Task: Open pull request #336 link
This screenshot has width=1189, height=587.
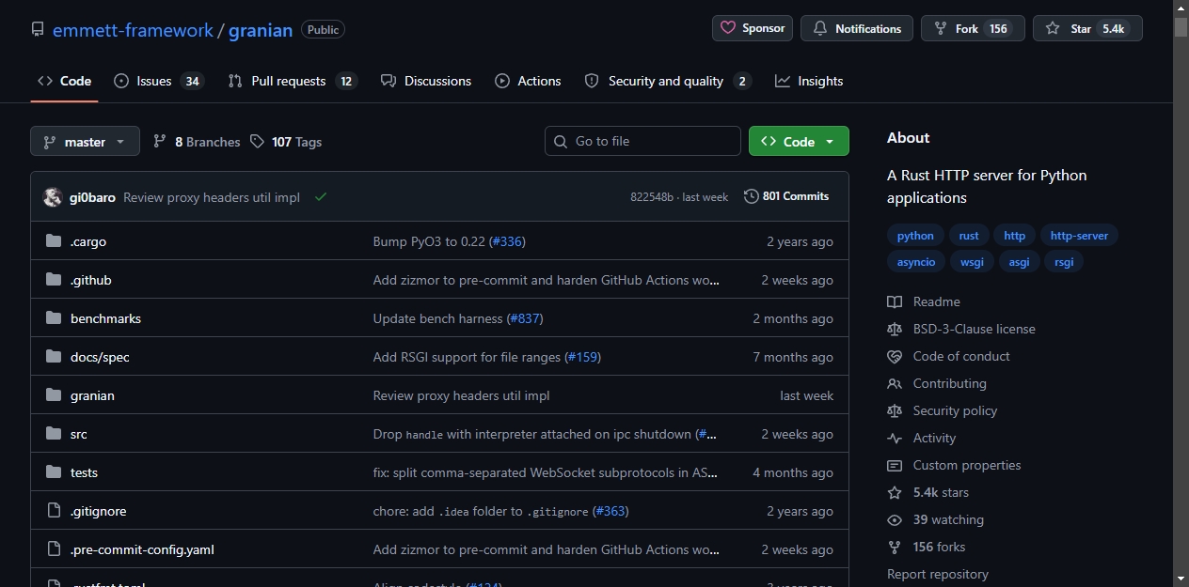Action: coord(507,241)
